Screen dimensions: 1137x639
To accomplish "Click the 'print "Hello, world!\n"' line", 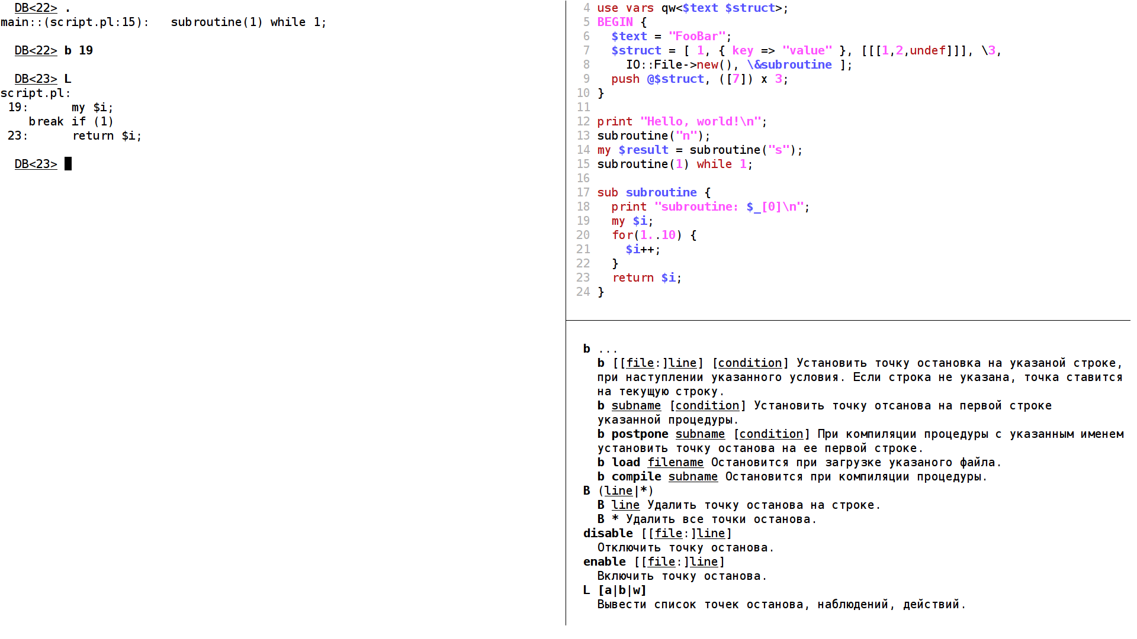I will click(x=682, y=121).
